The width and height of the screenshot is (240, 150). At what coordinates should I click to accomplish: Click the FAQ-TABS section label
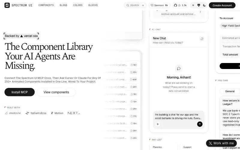(x=223, y=80)
